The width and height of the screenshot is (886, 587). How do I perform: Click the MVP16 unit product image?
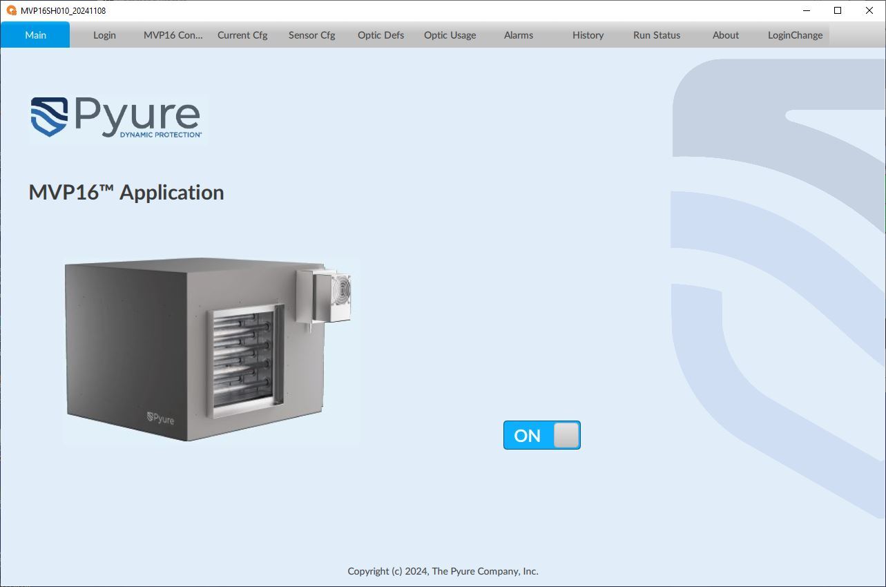211,350
